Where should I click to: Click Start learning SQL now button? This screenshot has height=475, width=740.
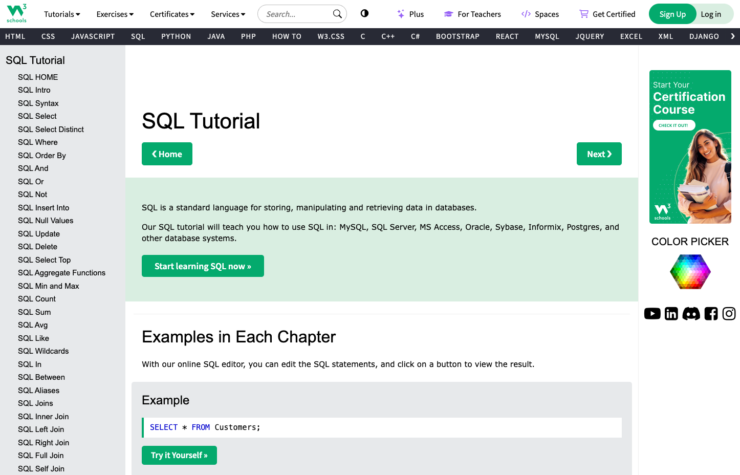coord(203,266)
